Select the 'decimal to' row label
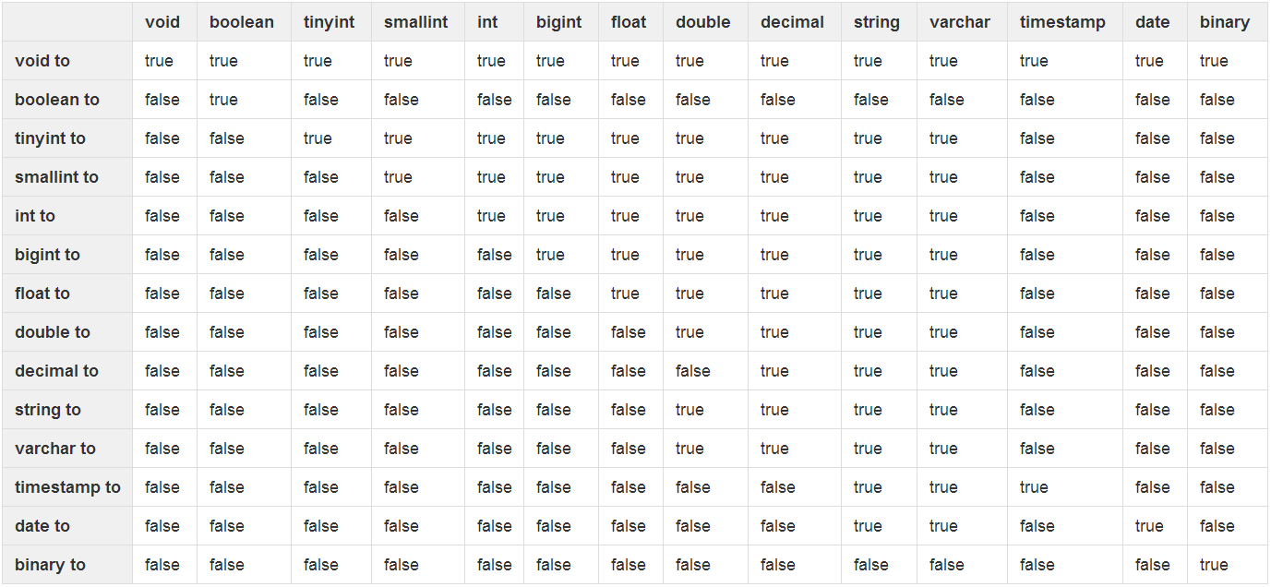This screenshot has height=587, width=1271. click(x=56, y=371)
